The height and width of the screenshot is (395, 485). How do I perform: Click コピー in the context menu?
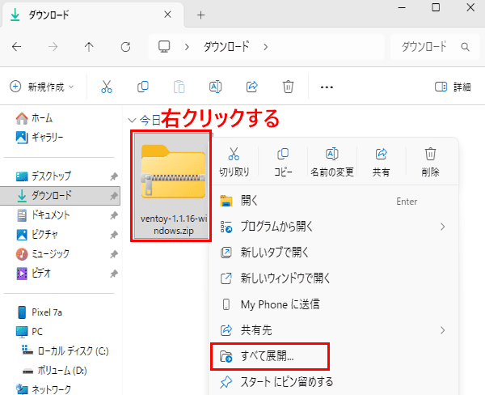(x=283, y=162)
